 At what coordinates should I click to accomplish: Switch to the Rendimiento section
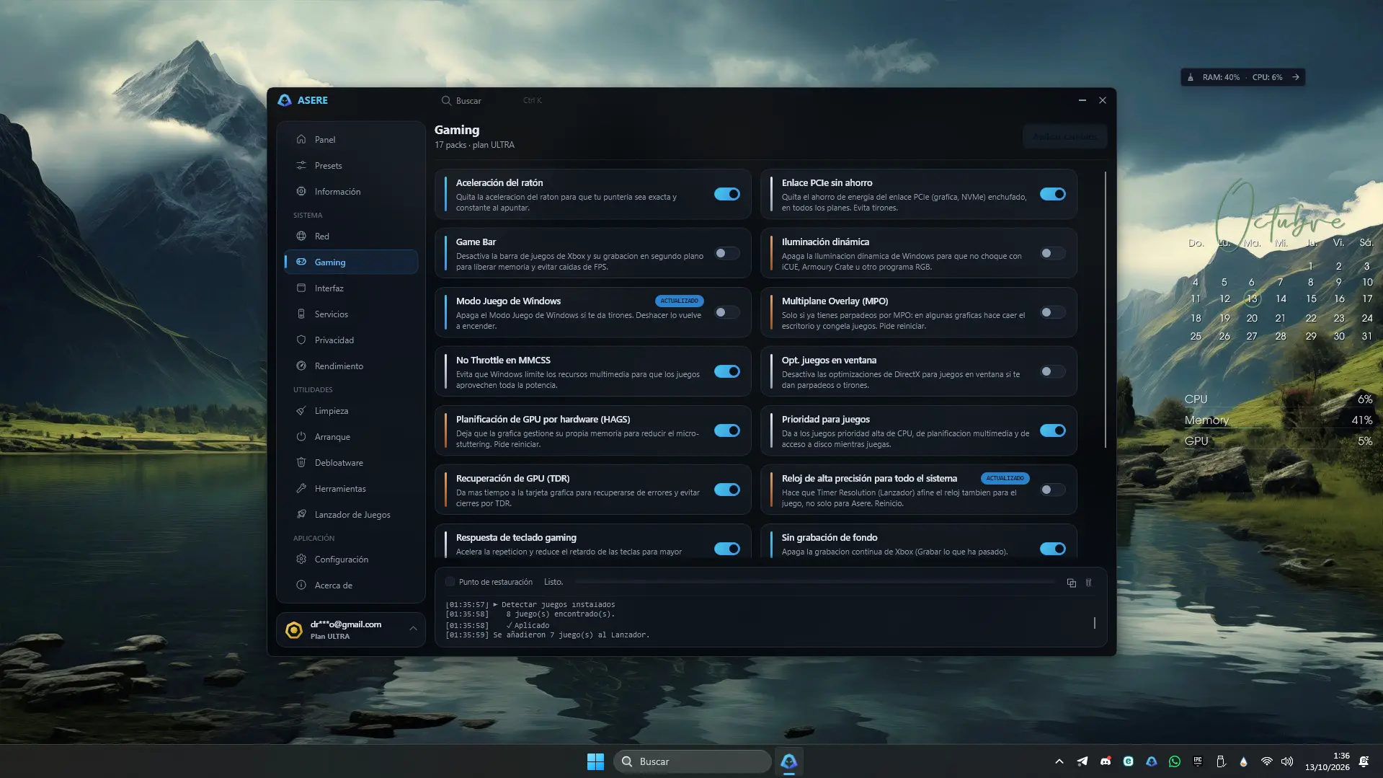pos(351,366)
